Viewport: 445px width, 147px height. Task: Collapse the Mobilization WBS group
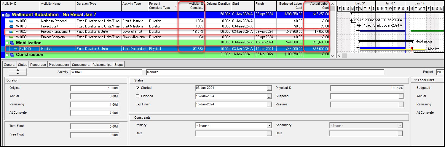coord(7,43)
